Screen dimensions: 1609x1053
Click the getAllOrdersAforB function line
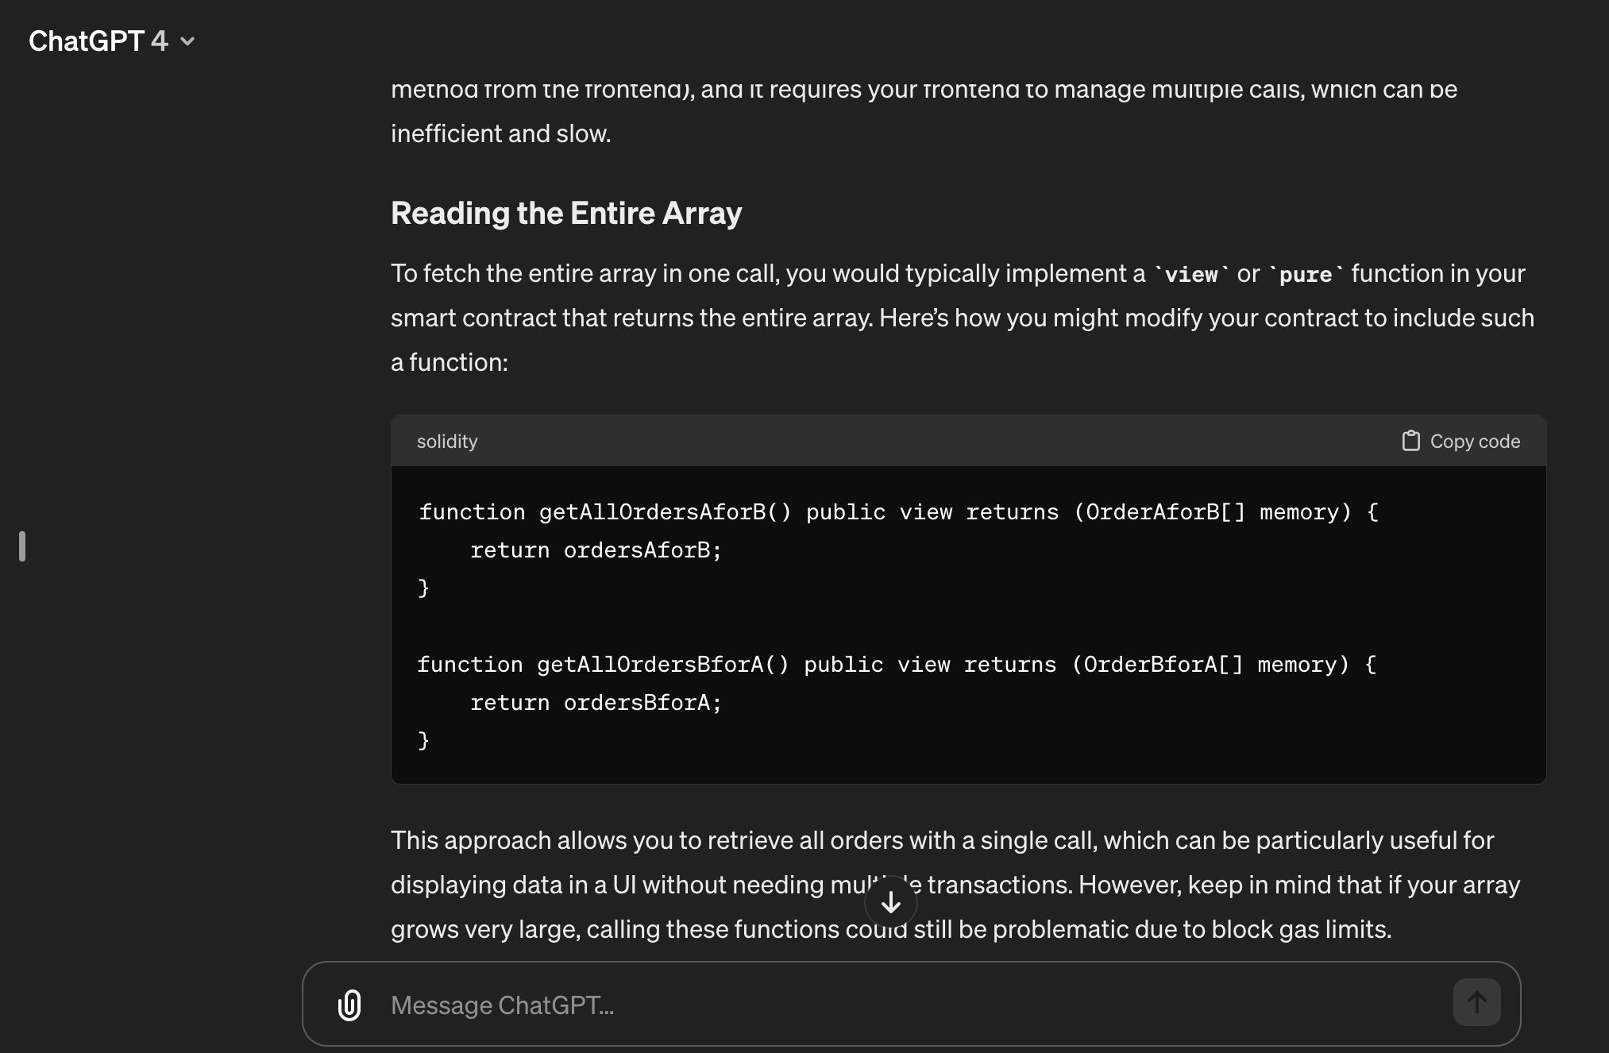[x=898, y=512]
